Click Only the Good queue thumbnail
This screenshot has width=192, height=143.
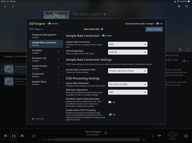tap(9, 81)
